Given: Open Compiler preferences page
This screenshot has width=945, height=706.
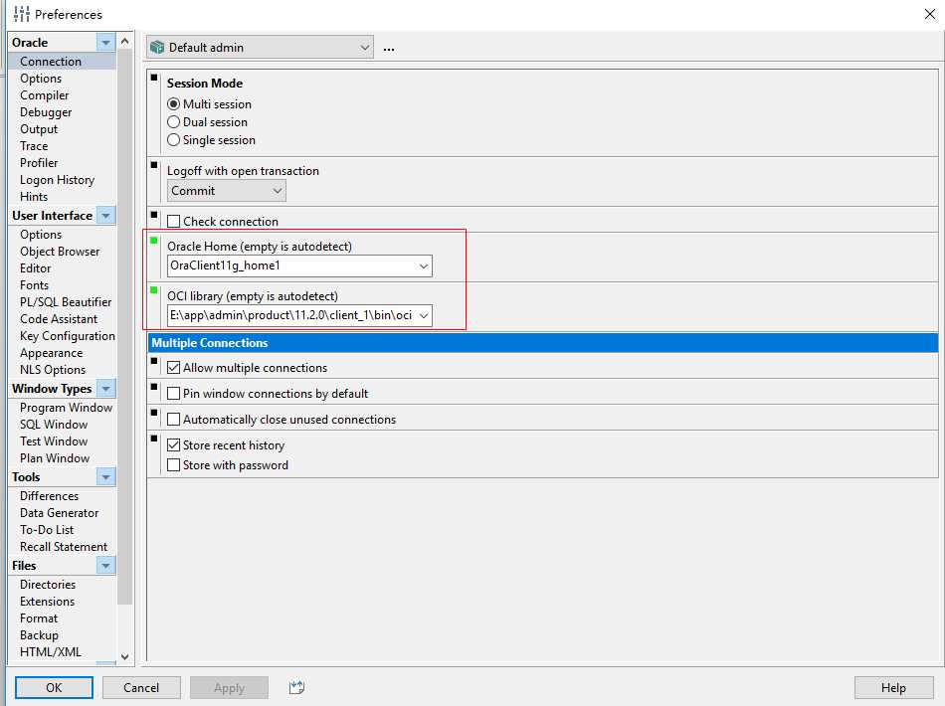Looking at the screenshot, I should pyautogui.click(x=45, y=95).
